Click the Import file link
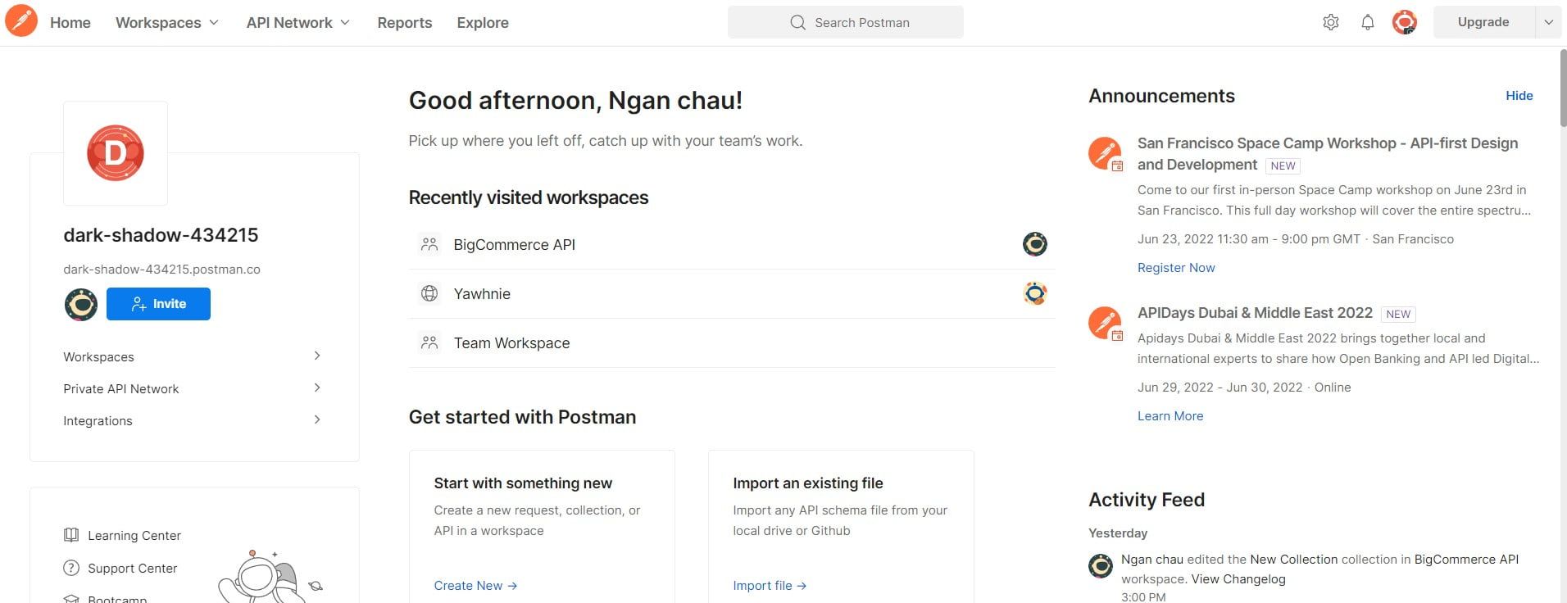This screenshot has width=1567, height=603. tap(770, 586)
